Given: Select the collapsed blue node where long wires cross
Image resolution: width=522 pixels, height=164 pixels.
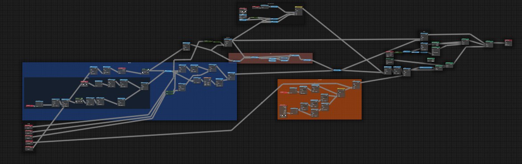Looking at the screenshot, I should [337, 70].
